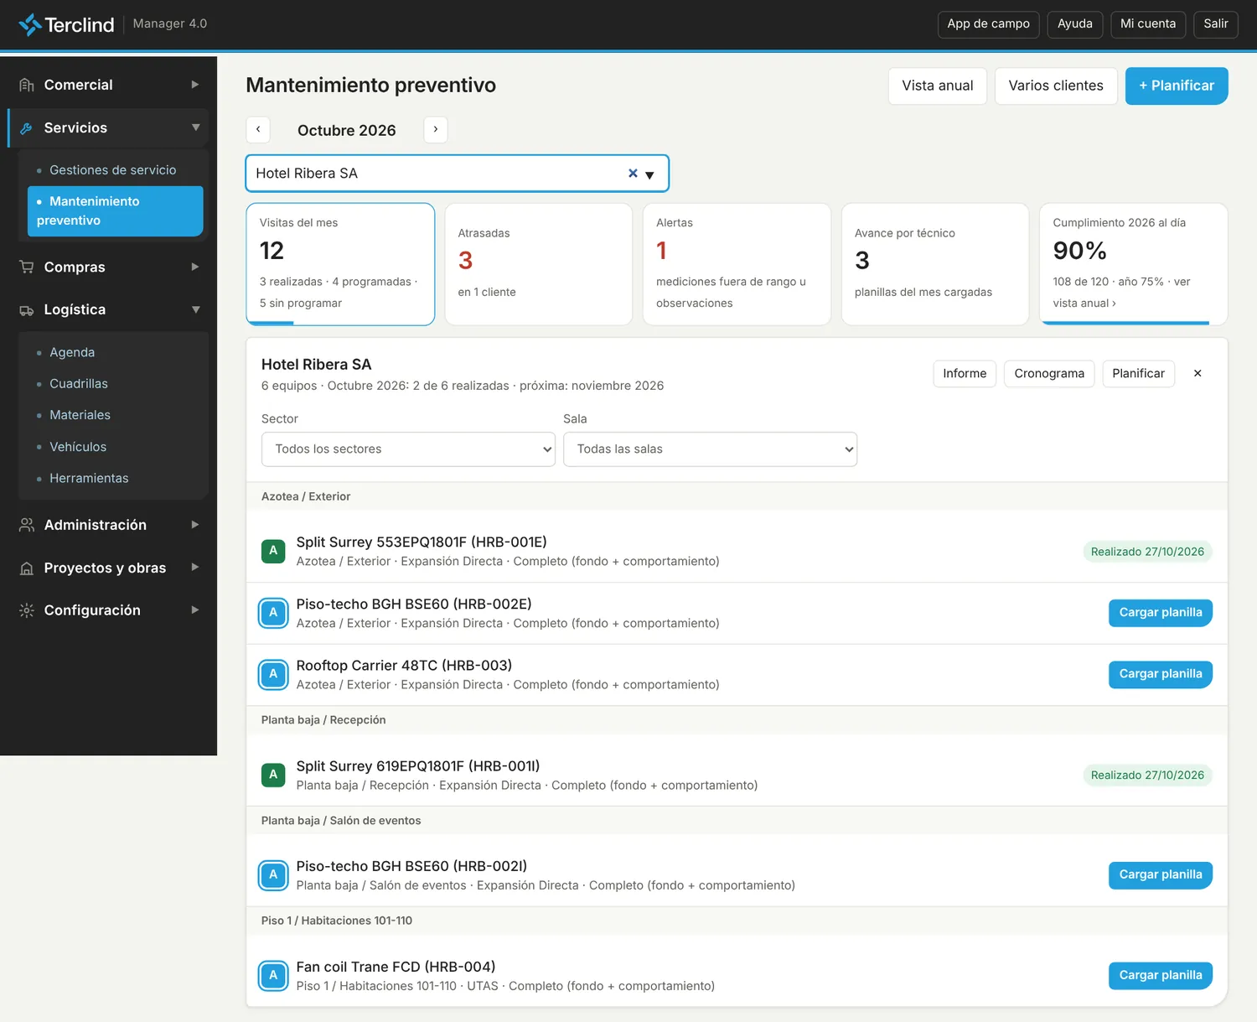Open the Sector dropdown
The height and width of the screenshot is (1022, 1257).
click(x=408, y=449)
